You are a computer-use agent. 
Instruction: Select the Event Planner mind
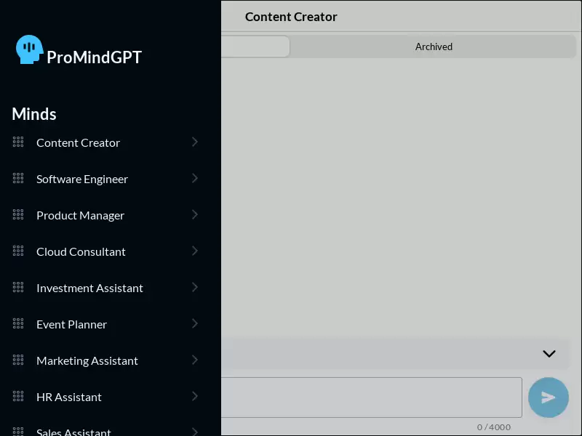coord(71,324)
